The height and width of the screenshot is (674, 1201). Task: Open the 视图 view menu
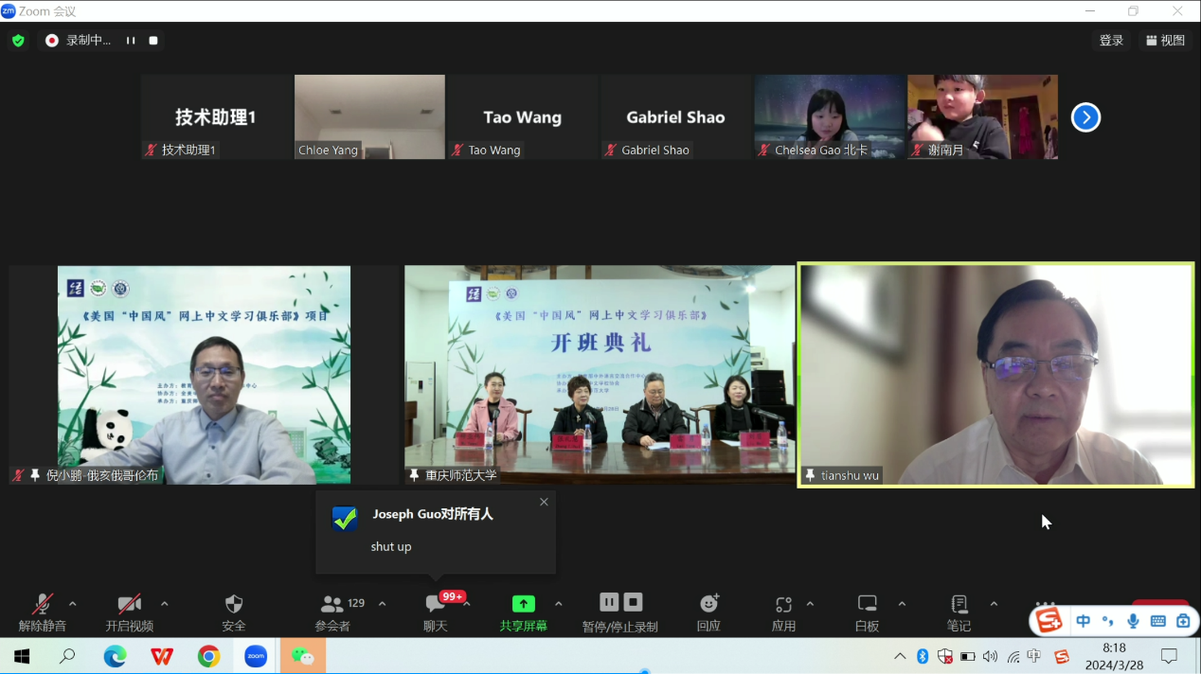pyautogui.click(x=1165, y=41)
